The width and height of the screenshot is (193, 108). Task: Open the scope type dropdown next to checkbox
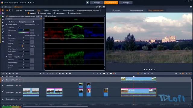(x=39, y=16)
